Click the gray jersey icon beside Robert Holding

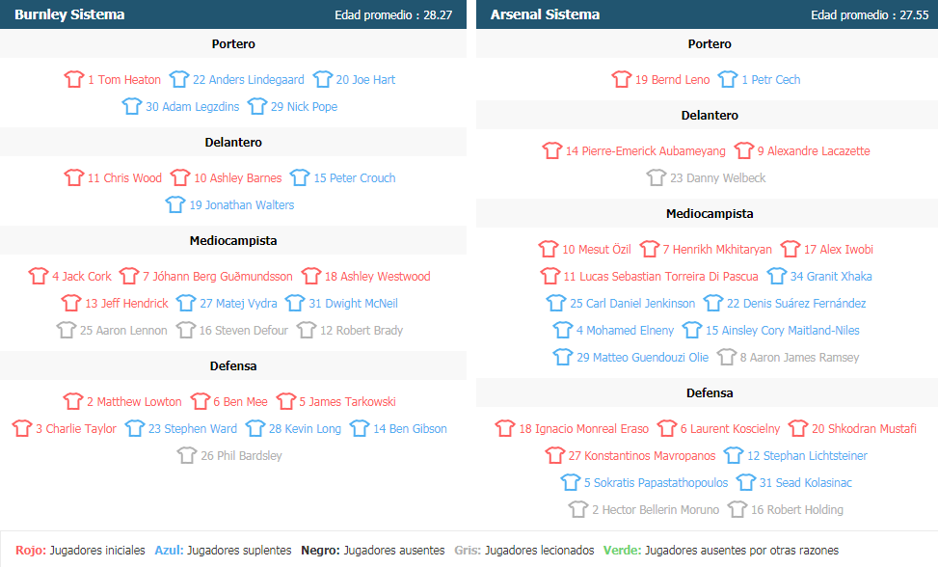[x=737, y=509]
